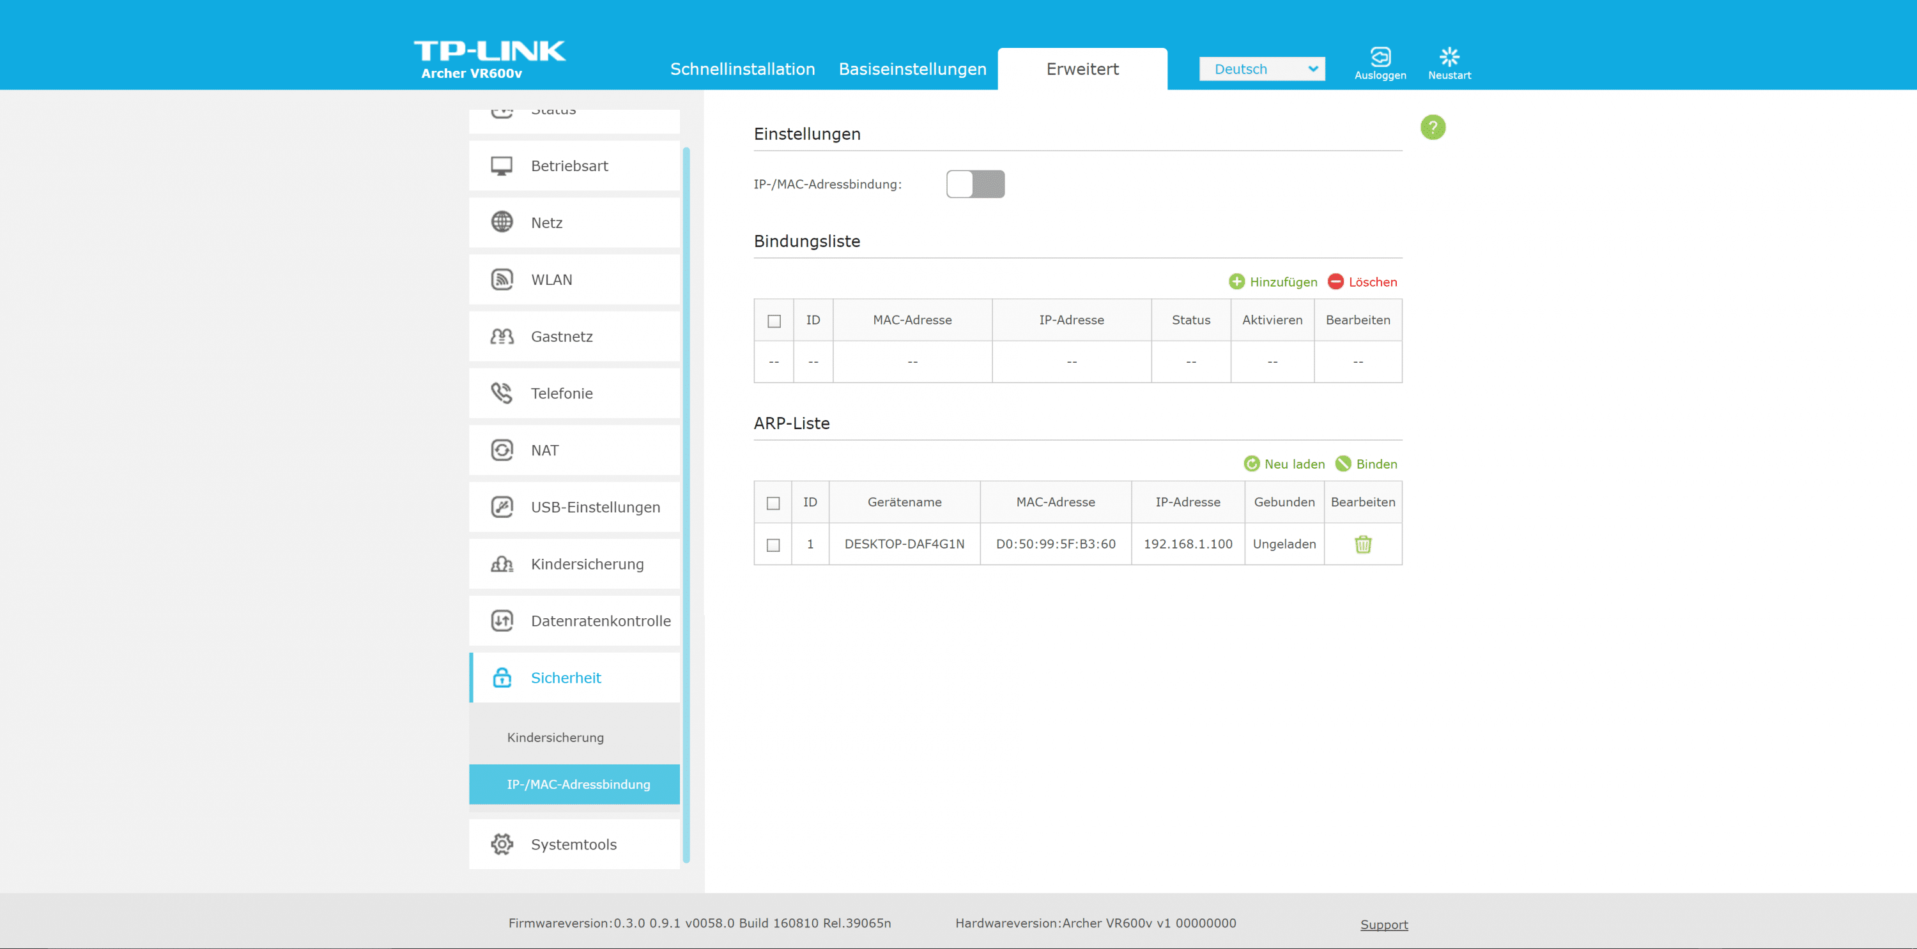Click the green help question mark icon
This screenshot has height=949, width=1917.
click(x=1433, y=127)
